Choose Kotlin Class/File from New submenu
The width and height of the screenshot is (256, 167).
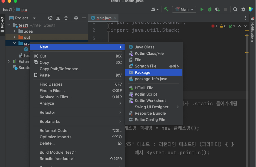(154, 53)
